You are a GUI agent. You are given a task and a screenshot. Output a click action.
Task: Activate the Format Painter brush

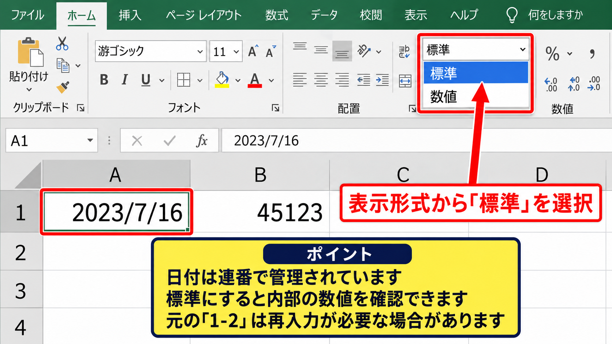(63, 87)
